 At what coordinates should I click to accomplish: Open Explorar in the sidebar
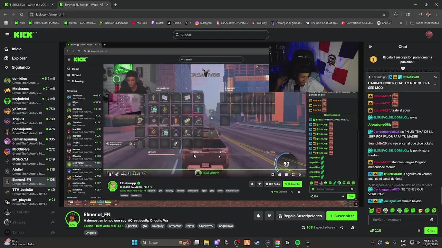(x=19, y=58)
